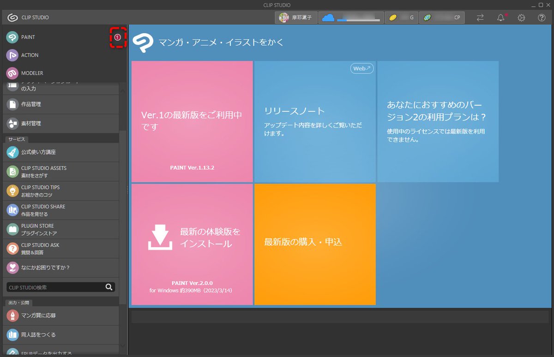Open the user account 摩耶薫子 button
The image size is (554, 357).
(296, 18)
